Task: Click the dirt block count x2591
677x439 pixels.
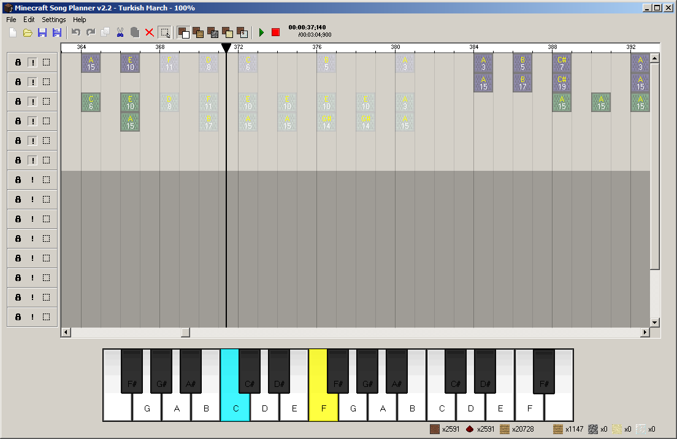Action: (445, 429)
